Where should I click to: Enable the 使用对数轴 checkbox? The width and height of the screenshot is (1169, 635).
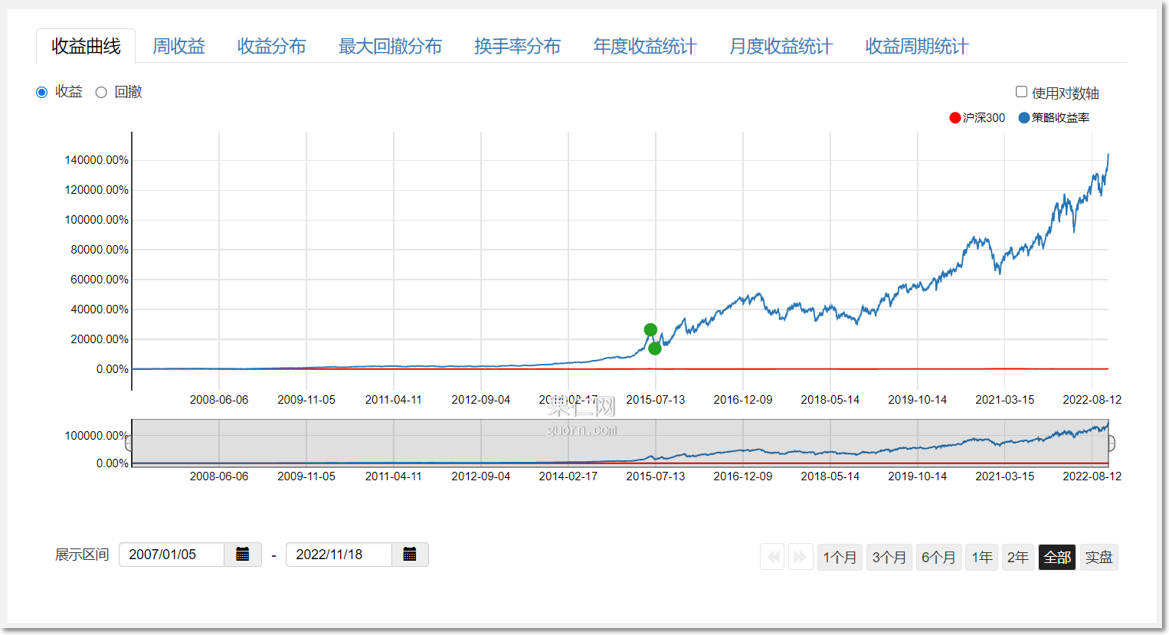pos(1021,92)
